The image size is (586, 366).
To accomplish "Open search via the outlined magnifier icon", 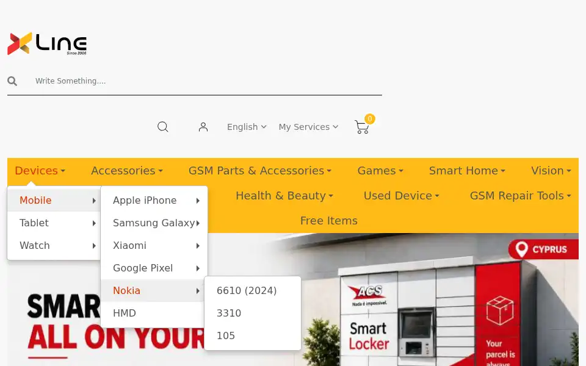I will point(162,127).
